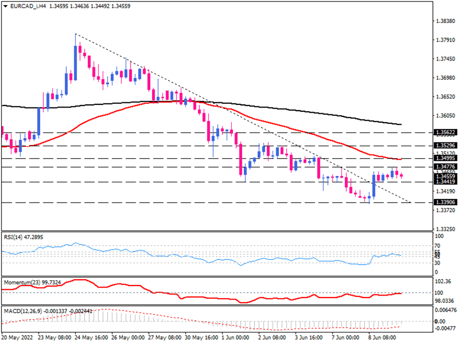Click the 1.37910 price scale value
The image size is (459, 344).
(445, 40)
